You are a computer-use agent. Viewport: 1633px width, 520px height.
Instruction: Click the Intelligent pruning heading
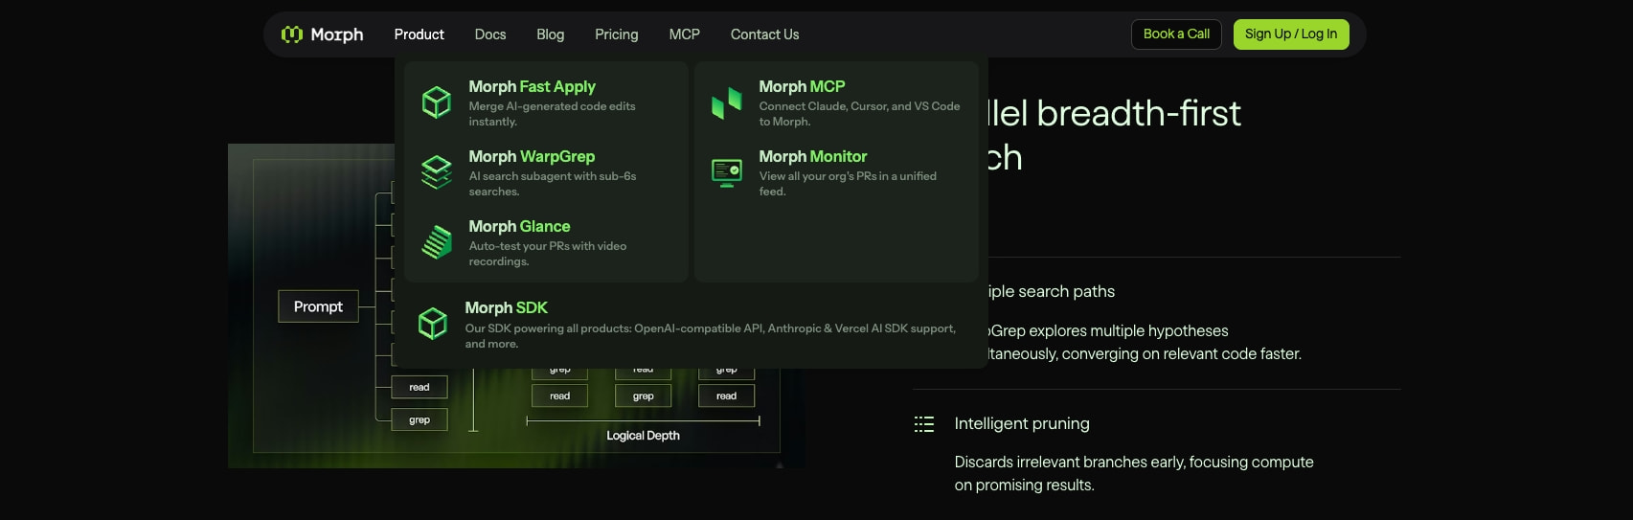(1022, 423)
